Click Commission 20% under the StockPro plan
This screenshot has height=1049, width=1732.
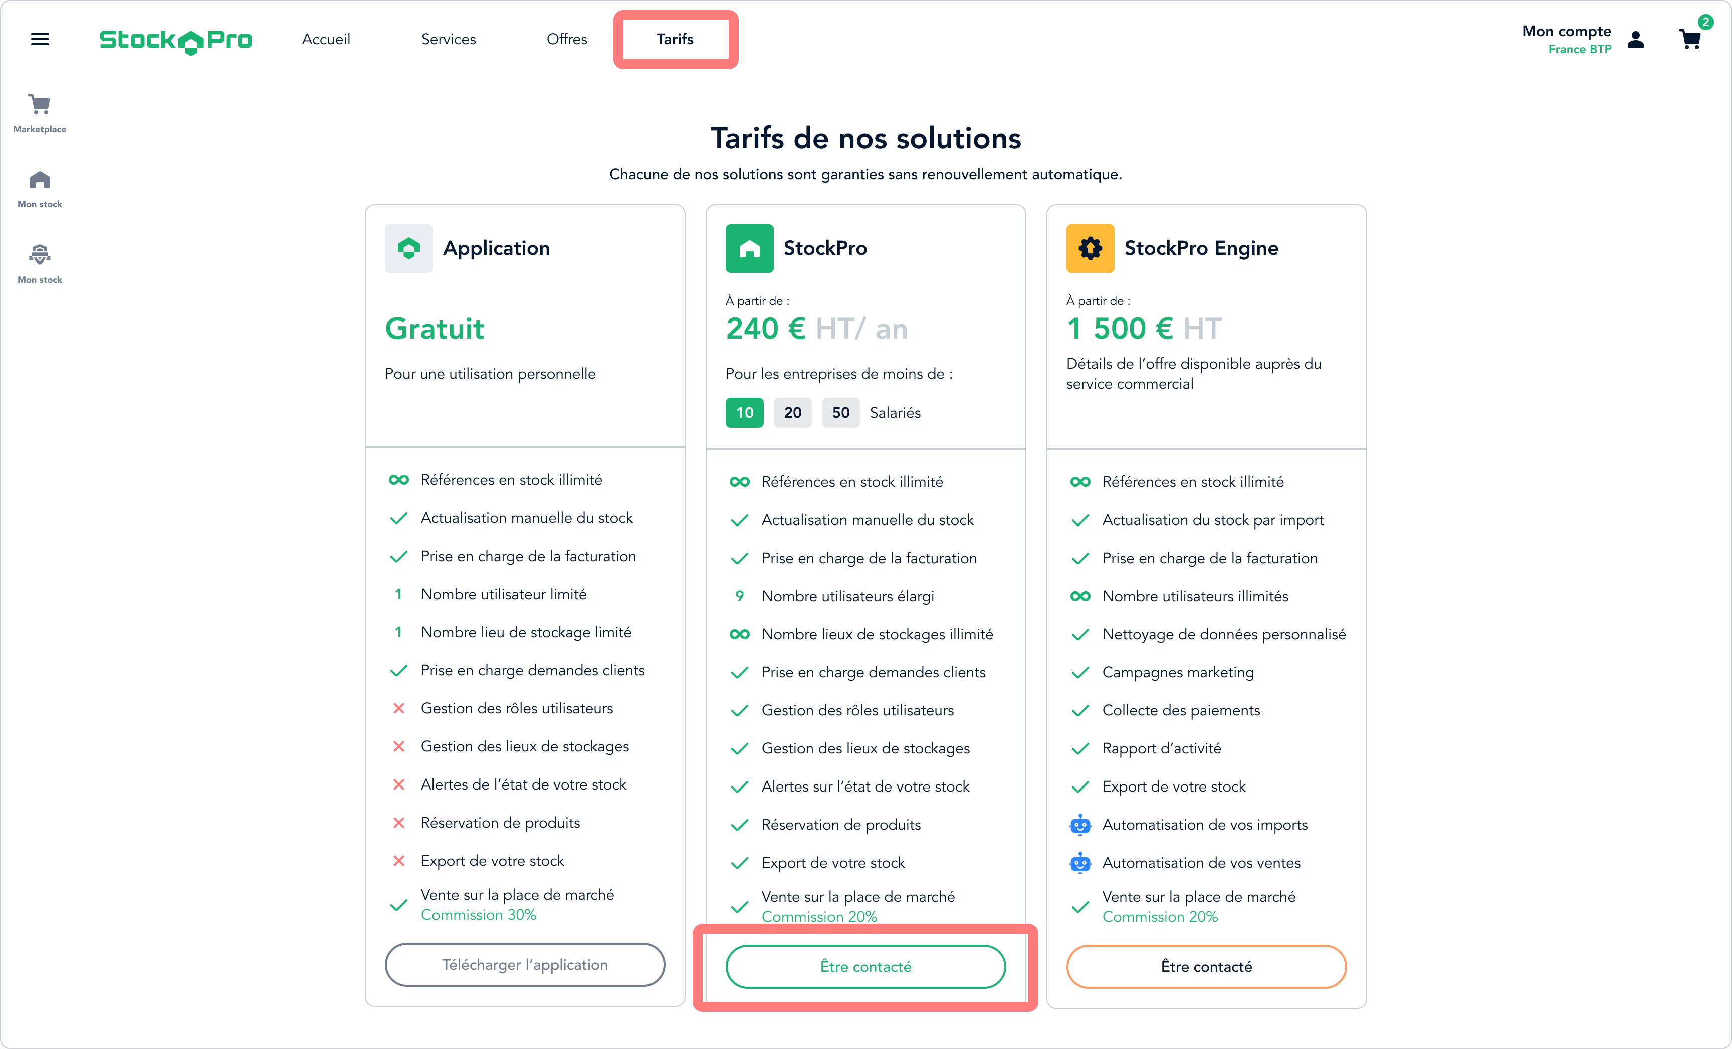[819, 917]
